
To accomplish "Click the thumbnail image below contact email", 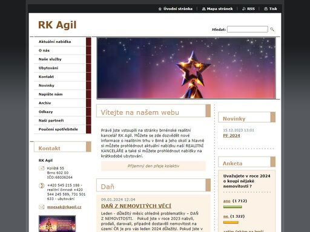I will click(57, 224).
